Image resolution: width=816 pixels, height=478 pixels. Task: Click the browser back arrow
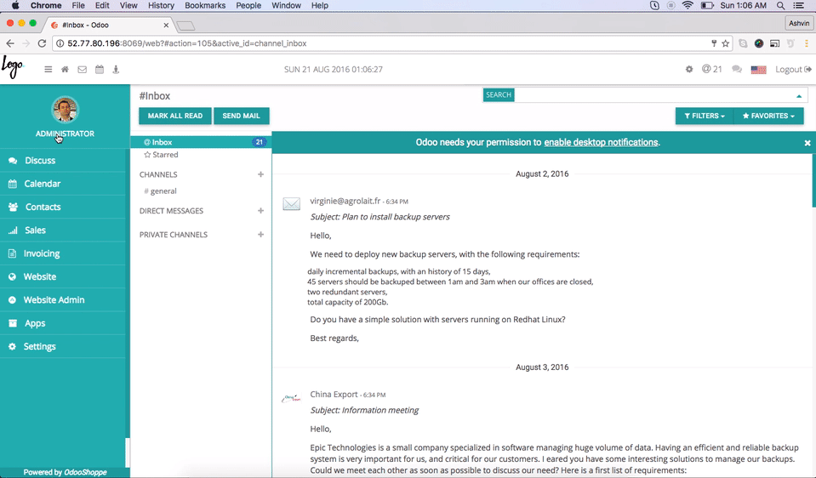(10, 43)
